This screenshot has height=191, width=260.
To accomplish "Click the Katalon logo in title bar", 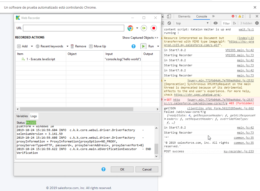I will (18, 18).
